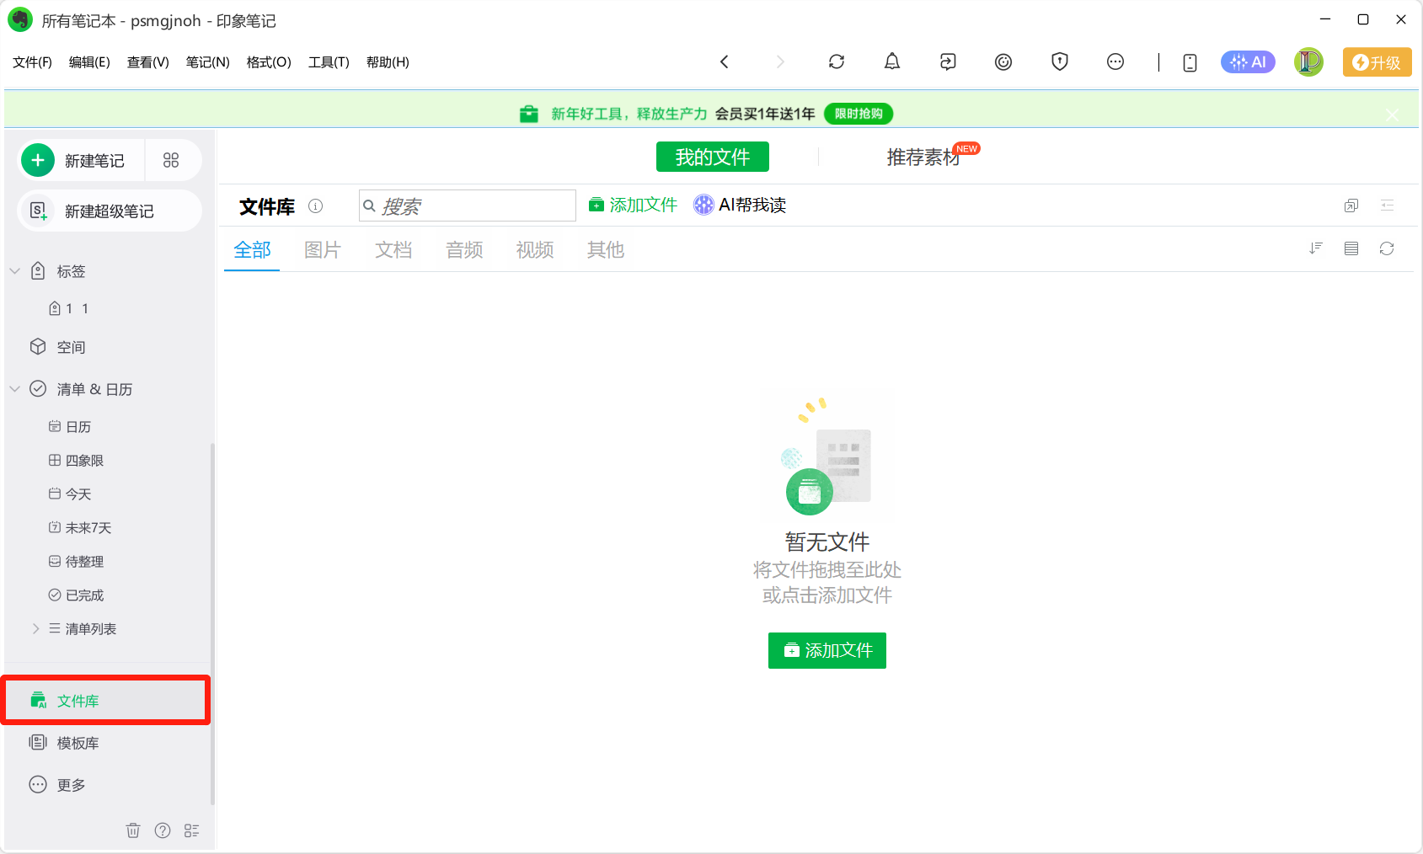Click the mobile device icon

click(x=1190, y=62)
